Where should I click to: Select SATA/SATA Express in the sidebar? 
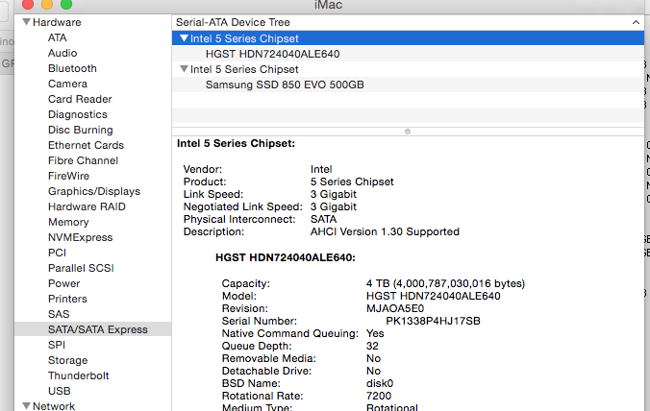point(93,329)
